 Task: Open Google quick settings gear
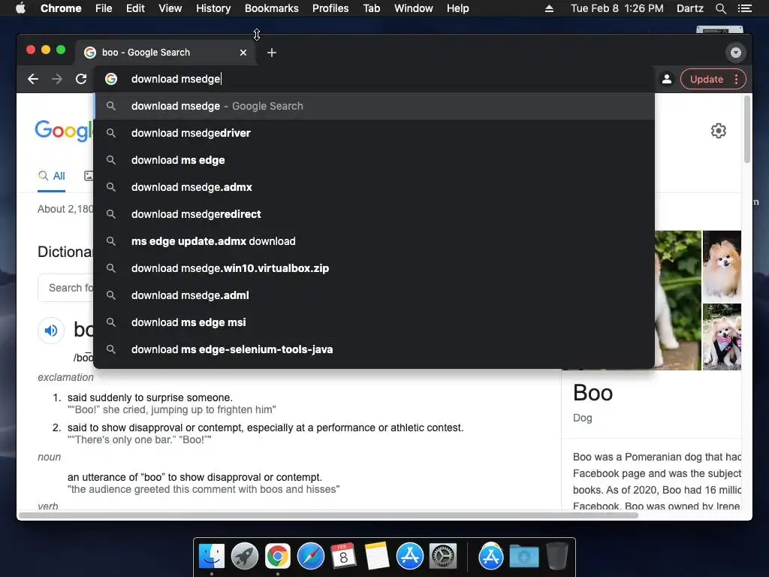(x=719, y=131)
